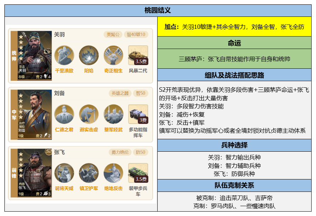Click the 张飞：防御兵种 line
316x216 pixels.
pyautogui.click(x=234, y=174)
